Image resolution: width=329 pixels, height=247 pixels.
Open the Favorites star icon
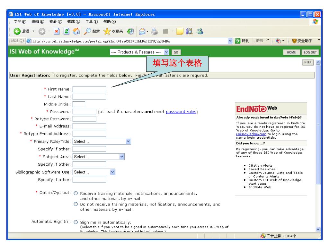pyautogui.click(x=107, y=31)
